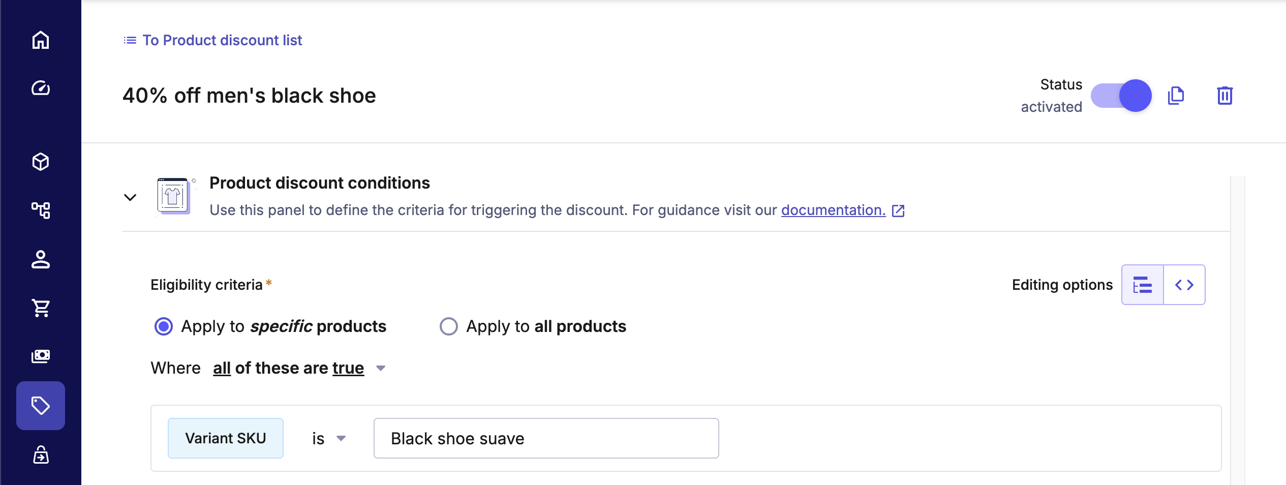Click the Discounts tag sidebar icon
The height and width of the screenshot is (485, 1286).
(x=41, y=406)
